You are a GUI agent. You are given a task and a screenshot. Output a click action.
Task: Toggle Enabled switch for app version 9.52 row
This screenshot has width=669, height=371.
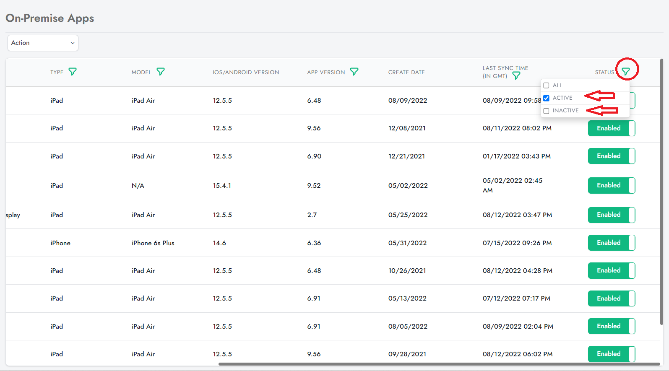click(612, 185)
